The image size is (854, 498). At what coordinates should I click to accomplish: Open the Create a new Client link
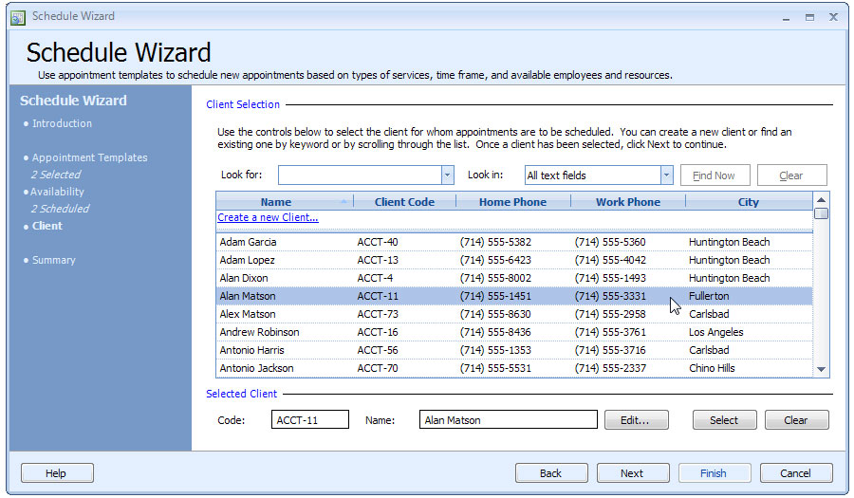(268, 217)
